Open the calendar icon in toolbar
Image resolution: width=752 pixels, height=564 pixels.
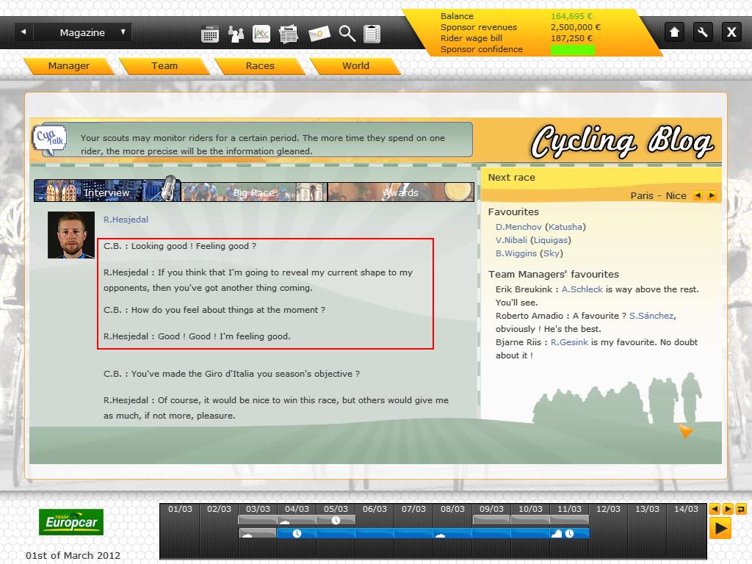[210, 34]
